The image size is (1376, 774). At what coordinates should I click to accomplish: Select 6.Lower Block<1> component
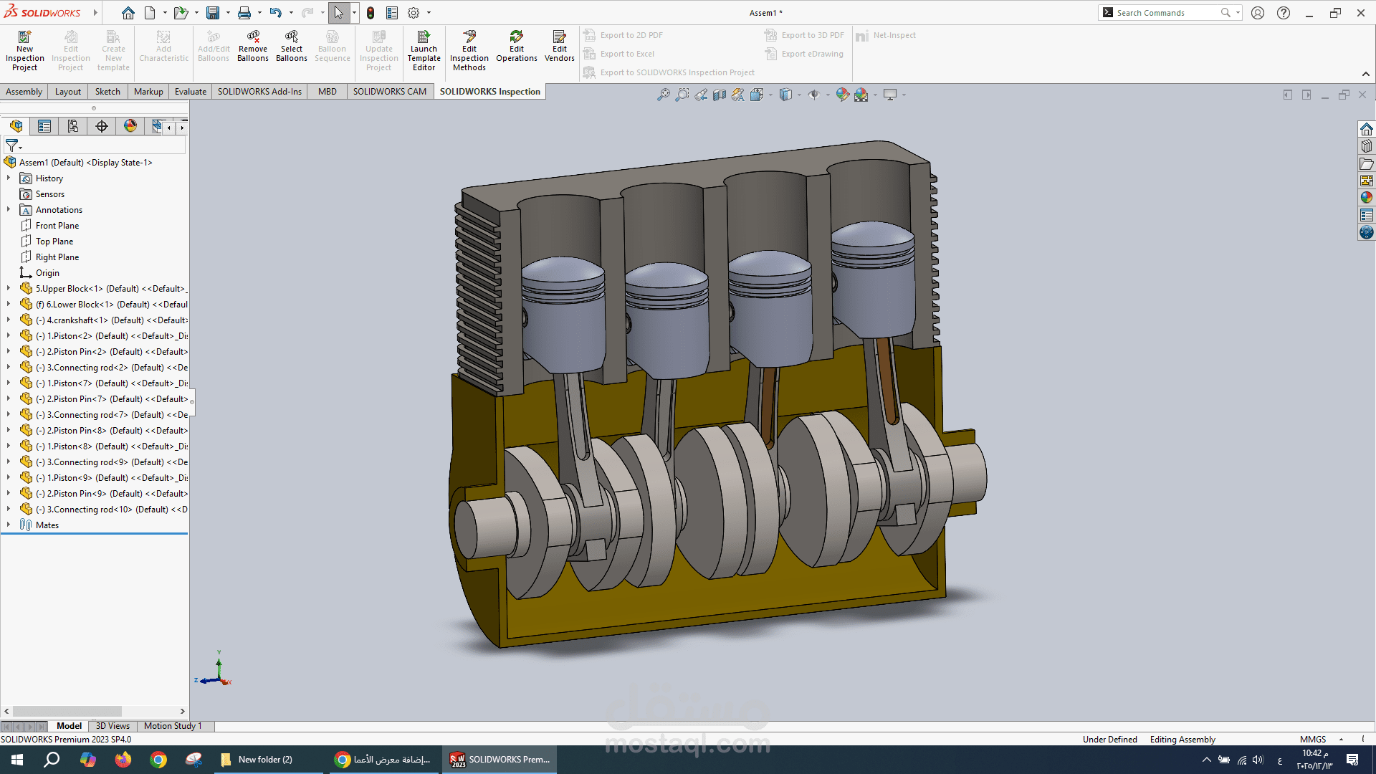click(103, 305)
